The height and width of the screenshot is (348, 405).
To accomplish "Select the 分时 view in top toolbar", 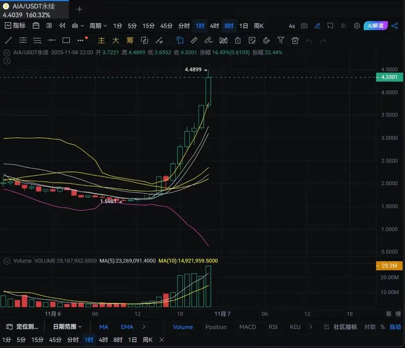I will pyautogui.click(x=184, y=26).
